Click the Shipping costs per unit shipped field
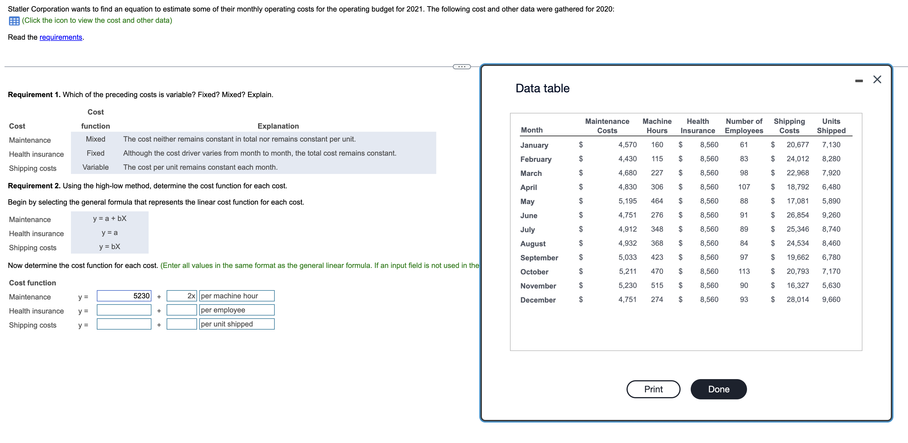This screenshot has width=908, height=443. 181,324
